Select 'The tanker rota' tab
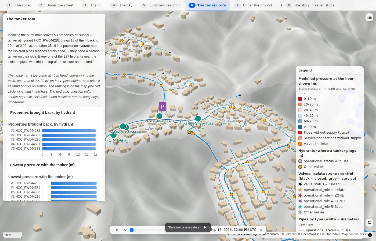The width and height of the screenshot is (376, 241). click(207, 5)
